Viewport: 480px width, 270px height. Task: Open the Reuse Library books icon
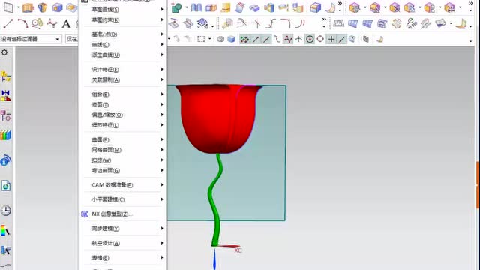coord(6,135)
